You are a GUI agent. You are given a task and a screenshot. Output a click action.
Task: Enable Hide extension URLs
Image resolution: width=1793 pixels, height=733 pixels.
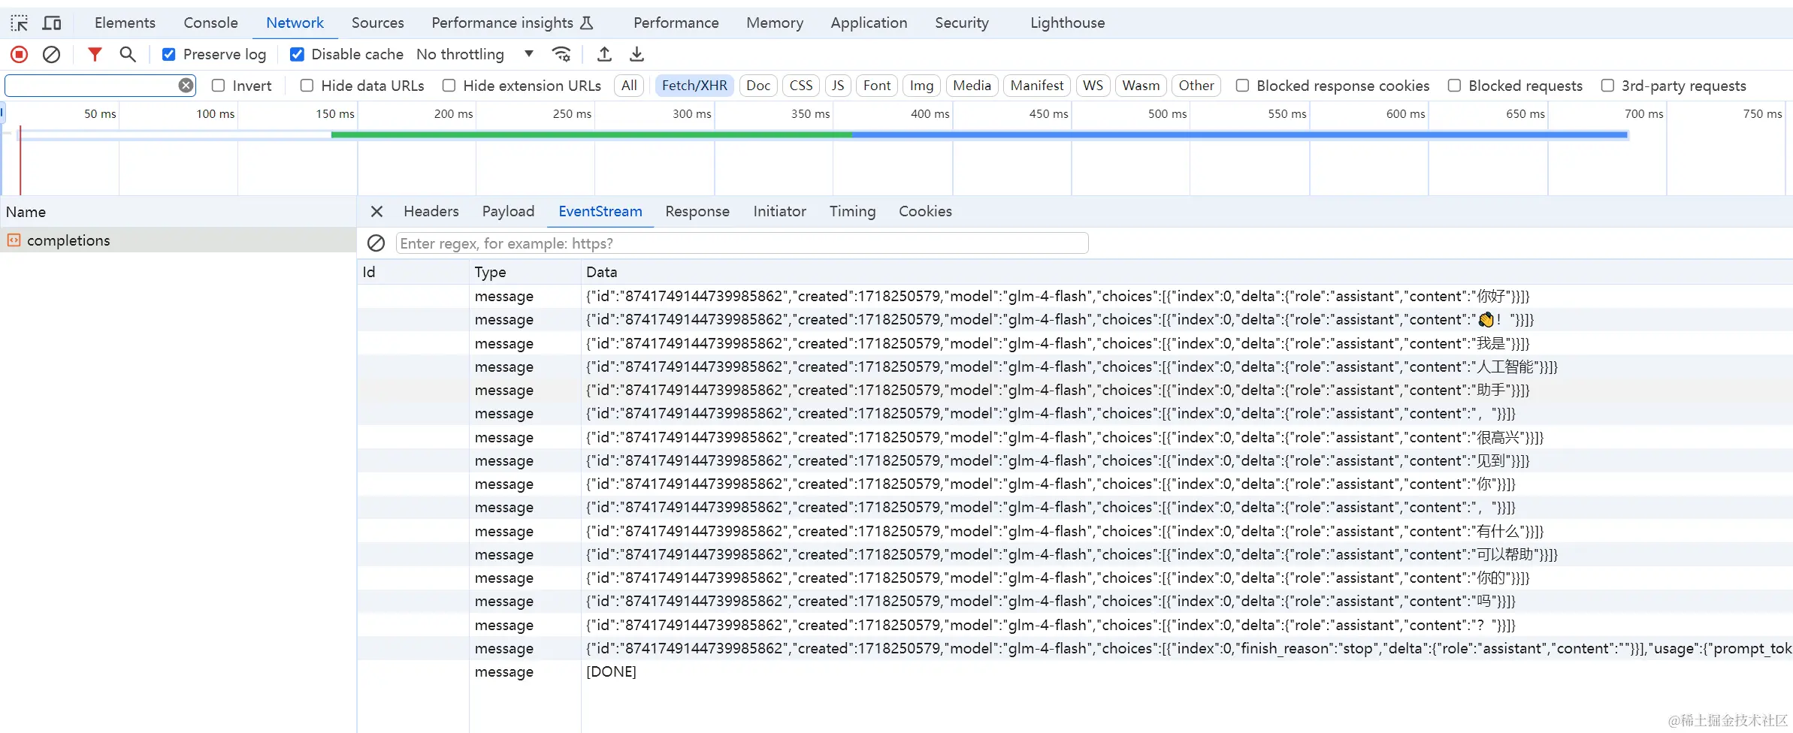click(x=449, y=86)
